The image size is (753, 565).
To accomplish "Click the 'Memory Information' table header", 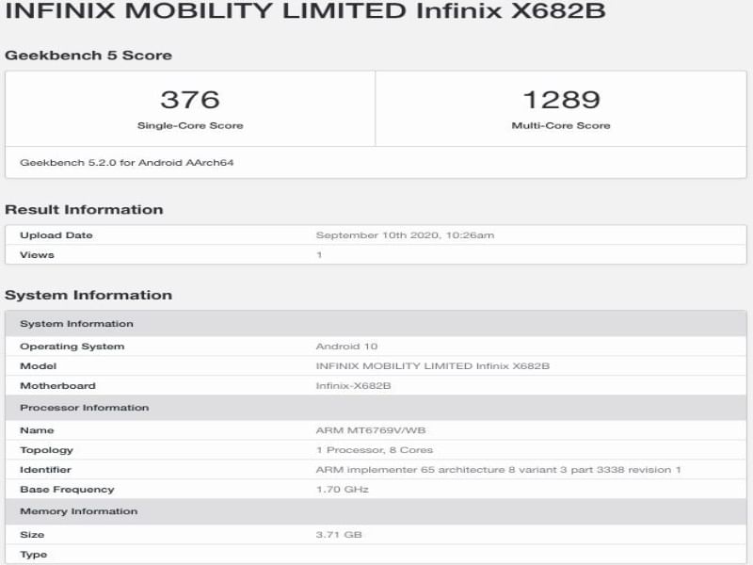I will [376, 511].
